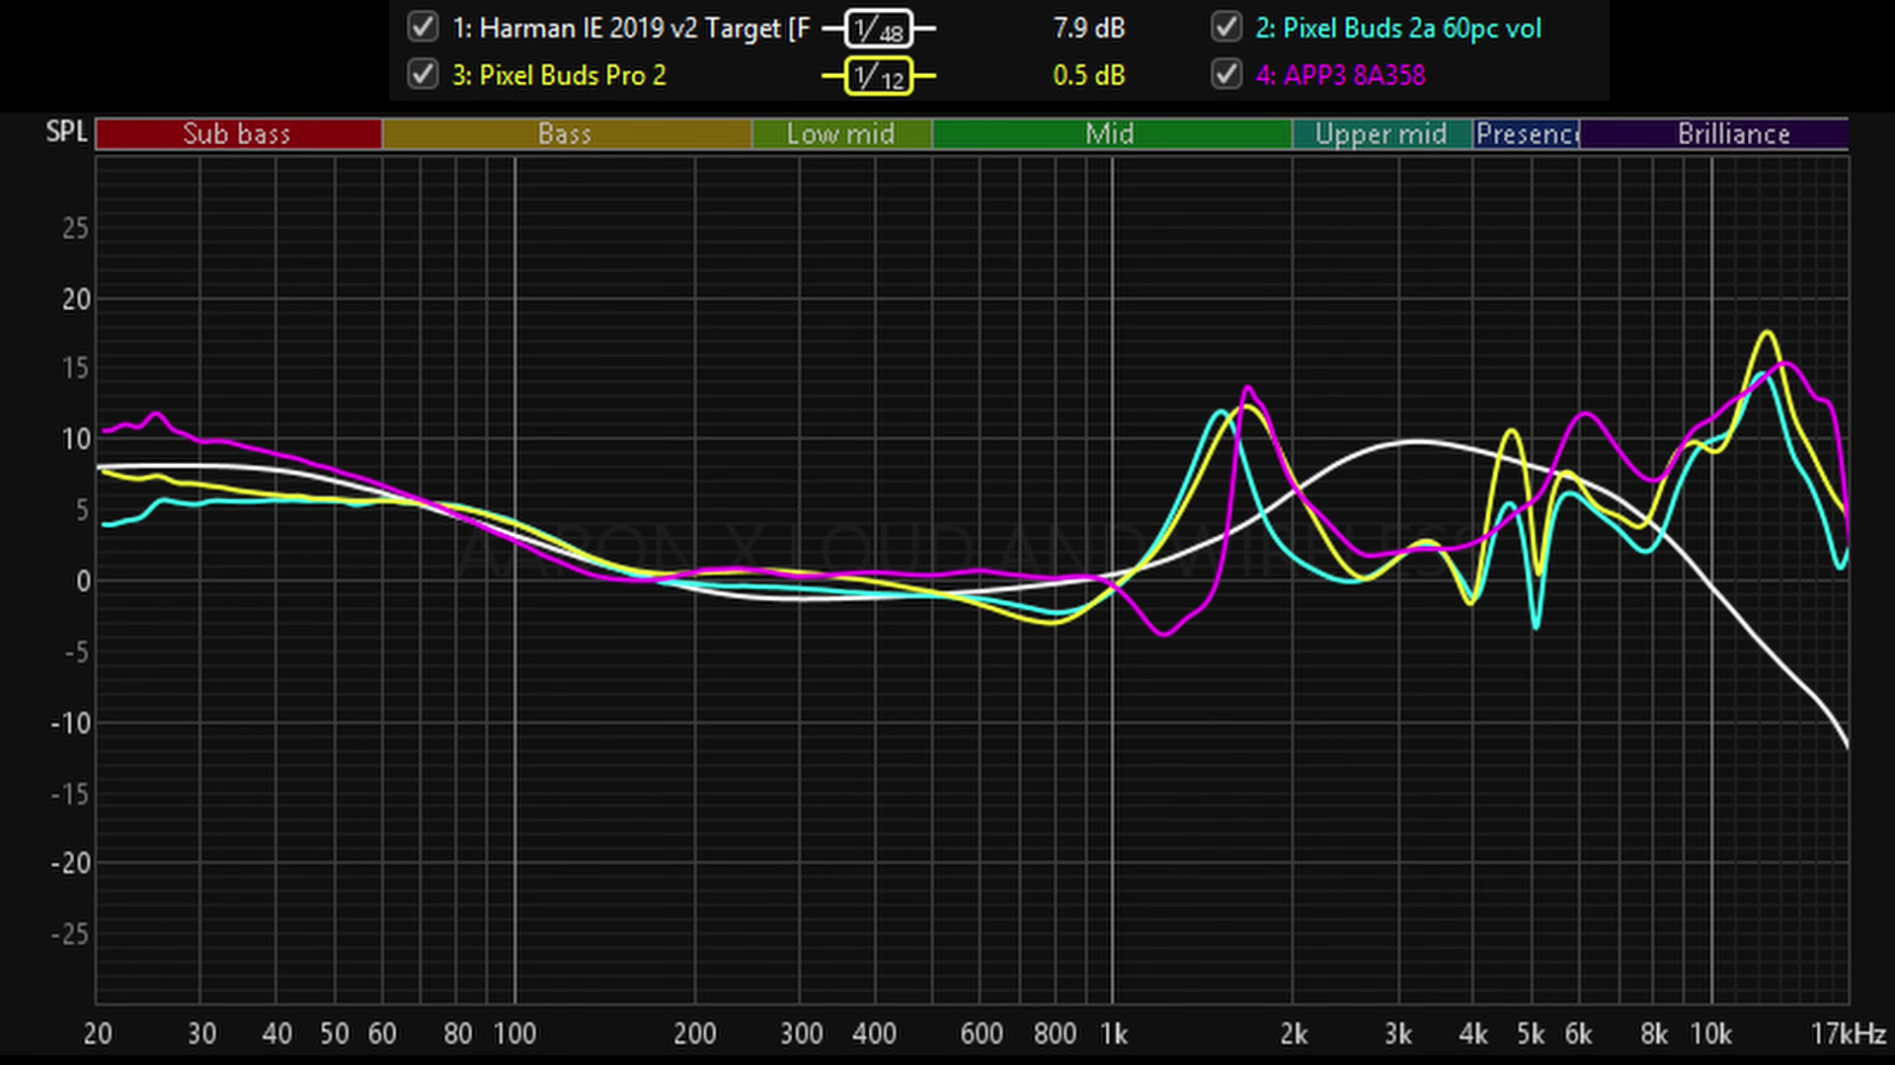Open the 1/48 smoothing selector for Harman target

(878, 29)
